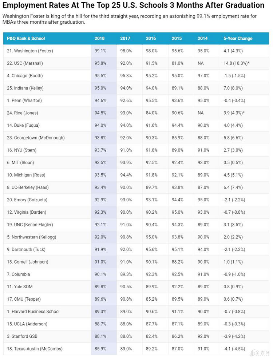The width and height of the screenshot is (273, 360).
Task: Select the 2016 column header
Action: pyautogui.click(x=151, y=39)
